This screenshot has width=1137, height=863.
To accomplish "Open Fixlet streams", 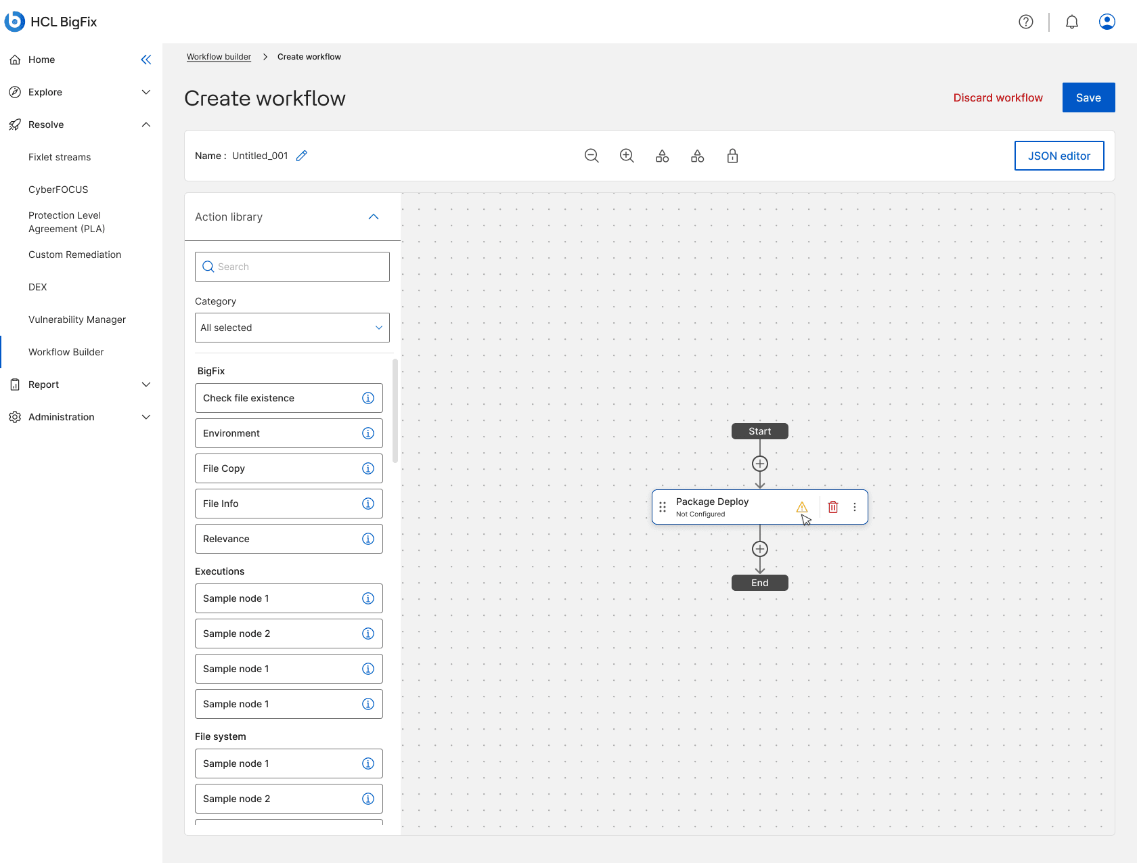I will click(60, 157).
